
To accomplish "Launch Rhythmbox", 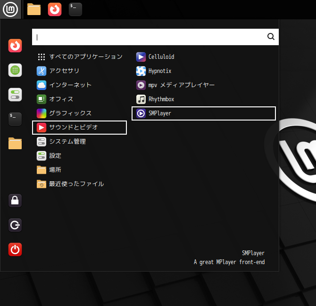I will [x=204, y=99].
